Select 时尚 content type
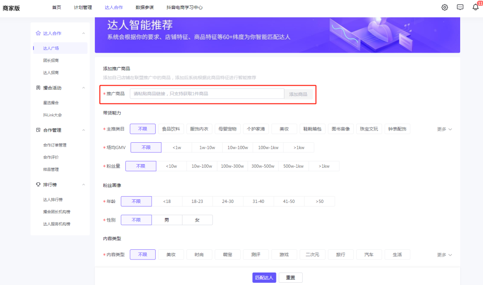Image resolution: width=483 pixels, height=285 pixels. (199, 255)
